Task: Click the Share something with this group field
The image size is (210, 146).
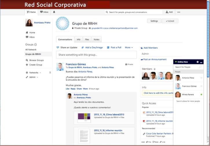Action: pos(96,55)
